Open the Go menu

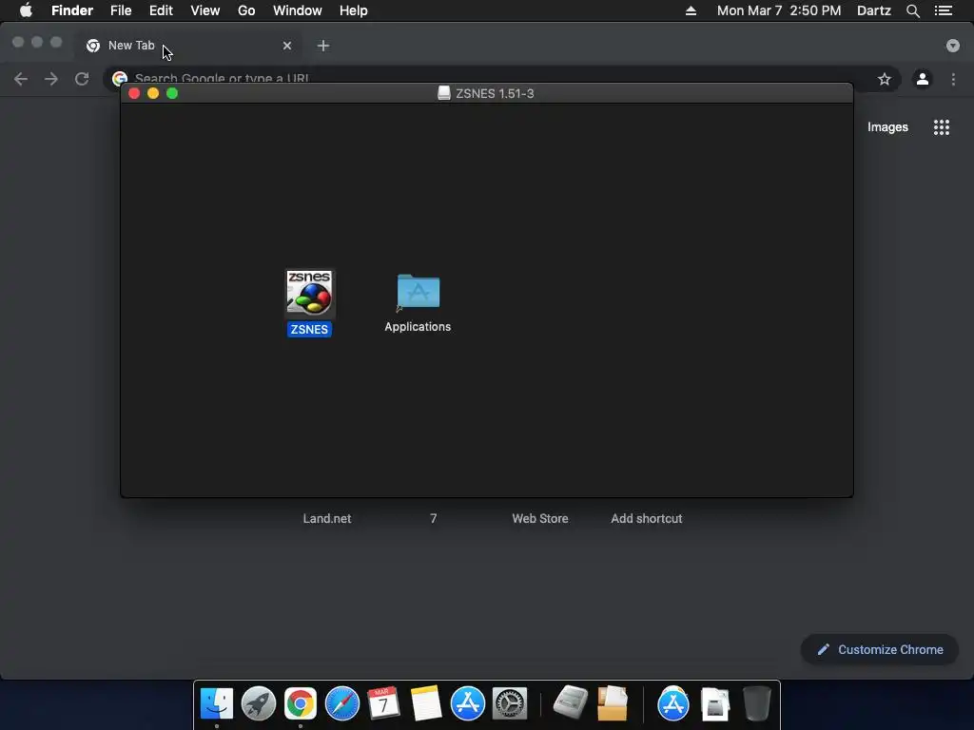coord(246,10)
